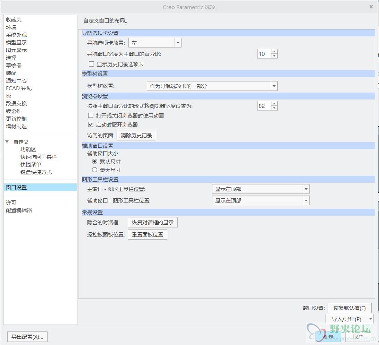Click 恢复对话框的显示 button
Image resolution: width=379 pixels, height=345 pixels.
(152, 222)
